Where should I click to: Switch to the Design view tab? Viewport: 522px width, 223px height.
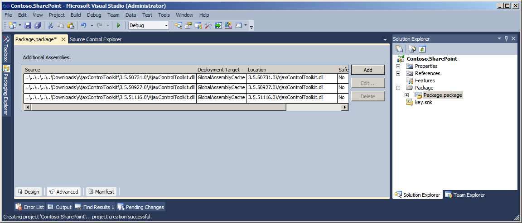[29, 192]
